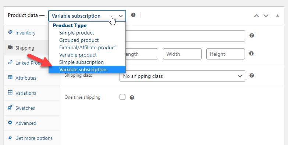Click the Variations grid icon

[x=10, y=93]
